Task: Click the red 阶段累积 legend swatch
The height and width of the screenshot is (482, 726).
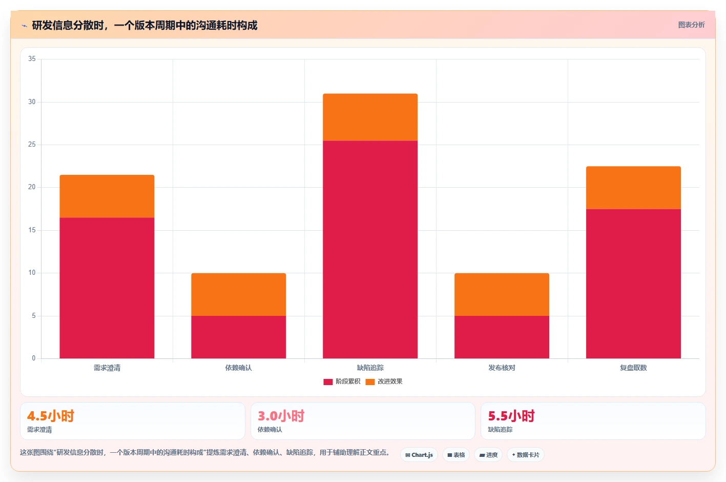Action: tap(328, 382)
